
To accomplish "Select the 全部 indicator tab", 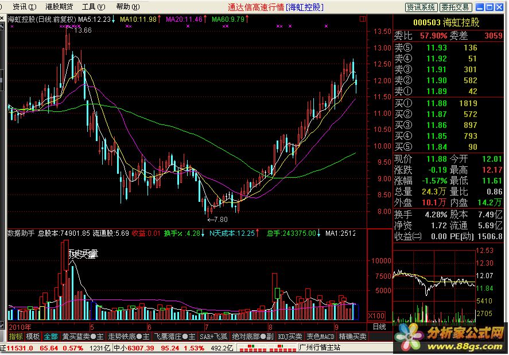I will pyautogui.click(x=50, y=337).
